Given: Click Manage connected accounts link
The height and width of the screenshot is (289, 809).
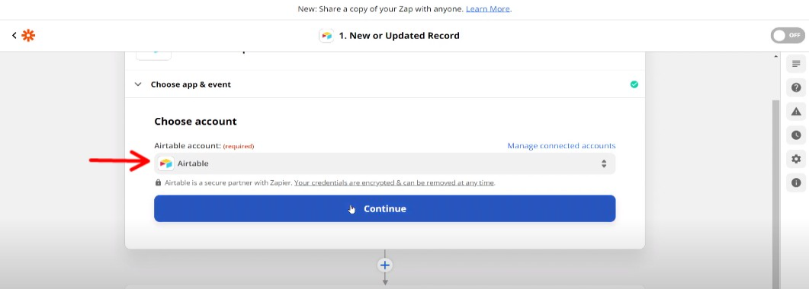Looking at the screenshot, I should click(x=561, y=146).
